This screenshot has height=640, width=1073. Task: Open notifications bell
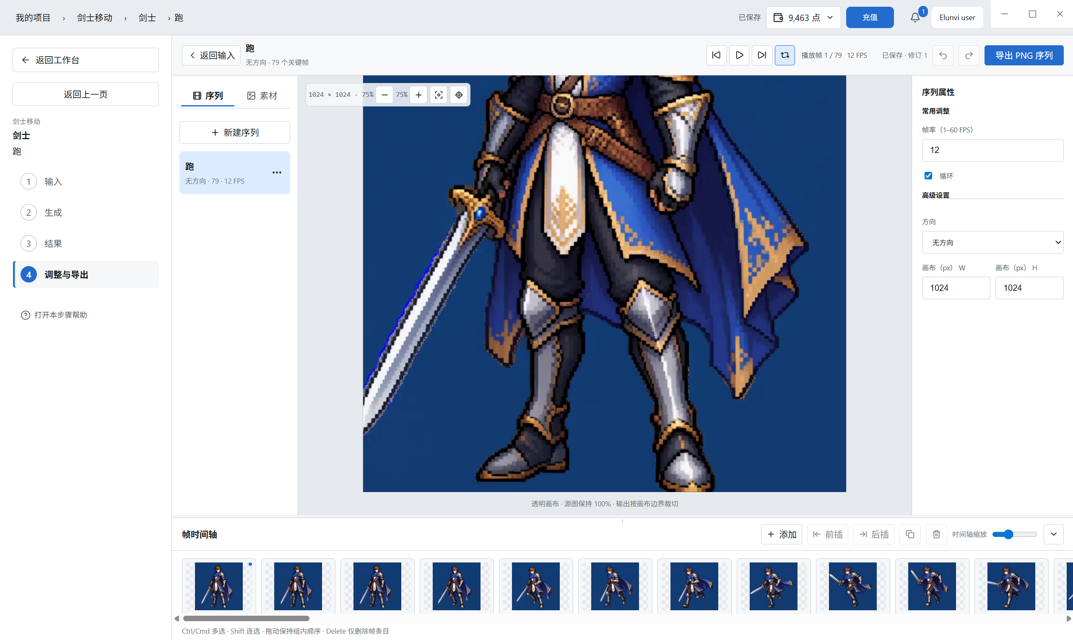tap(915, 17)
